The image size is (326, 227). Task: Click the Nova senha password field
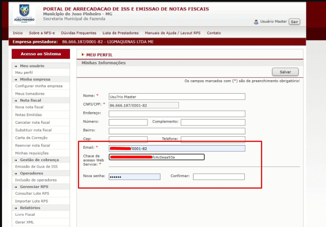tap(135, 177)
